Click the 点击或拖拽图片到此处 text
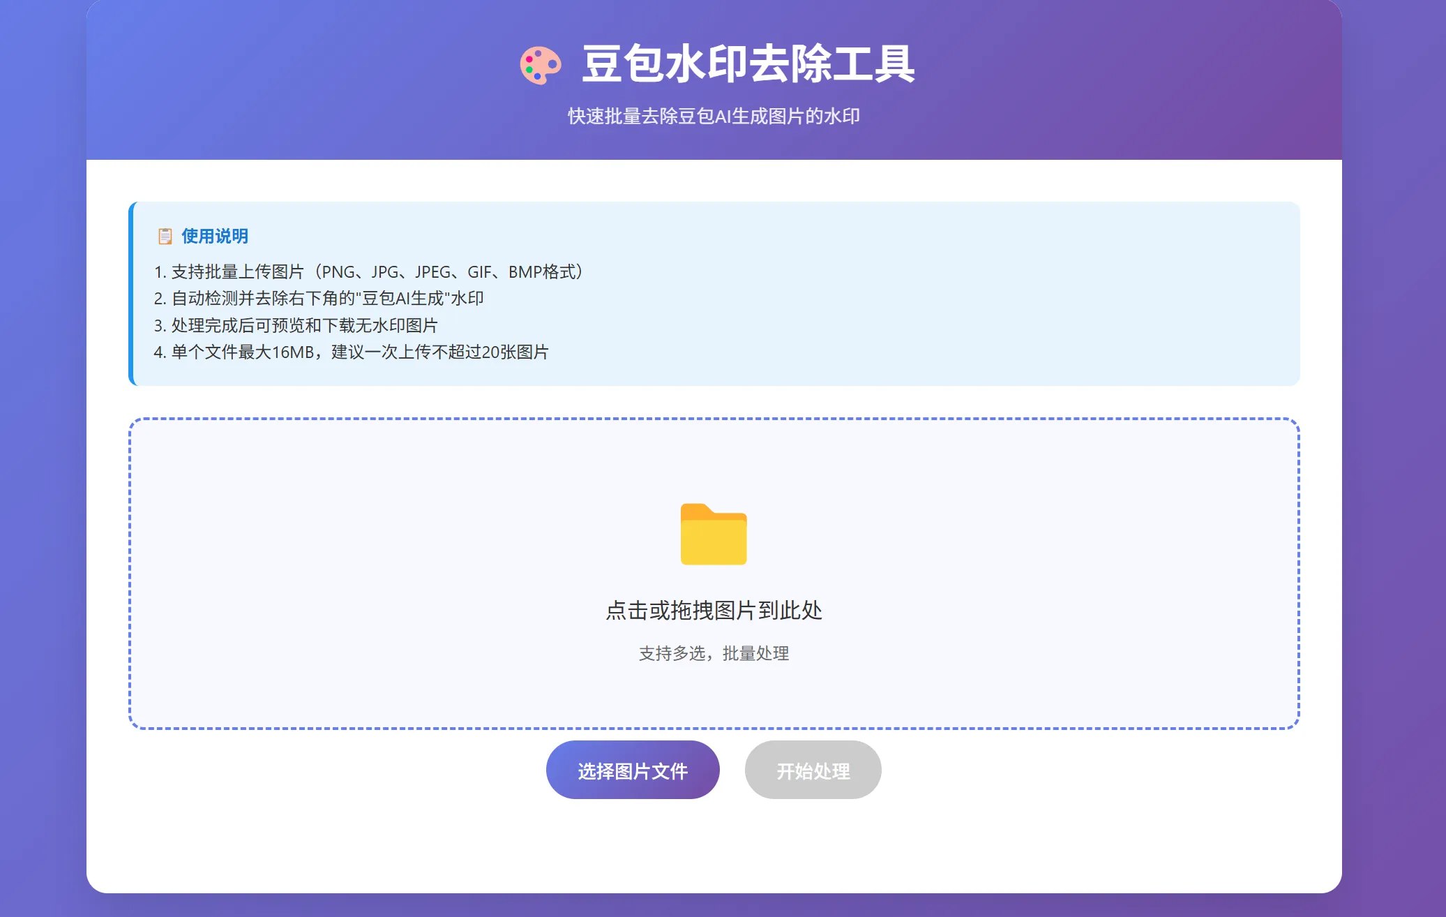Screen dimensions: 1446x917 tap(714, 611)
